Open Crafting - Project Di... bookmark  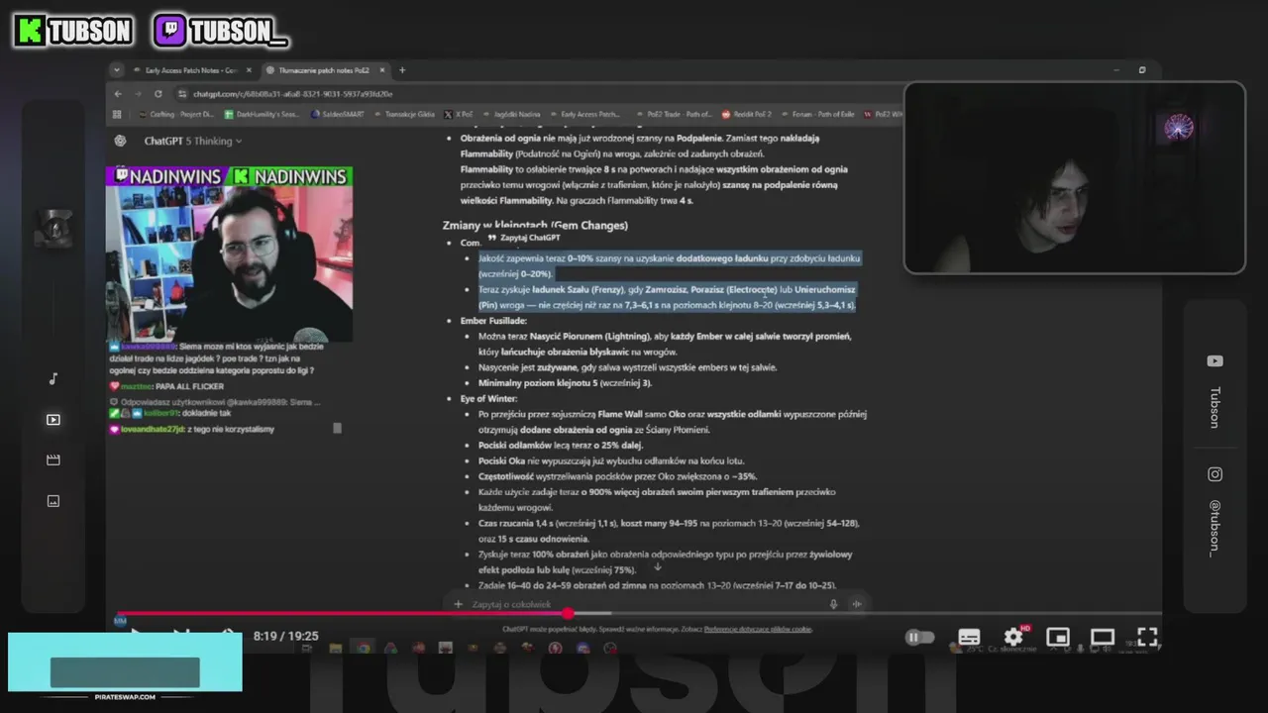click(176, 114)
